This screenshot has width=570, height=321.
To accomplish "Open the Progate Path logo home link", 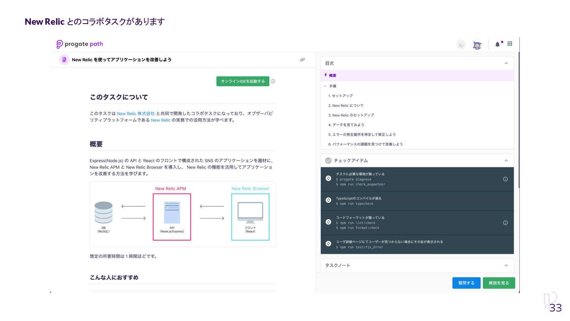I will coord(79,44).
